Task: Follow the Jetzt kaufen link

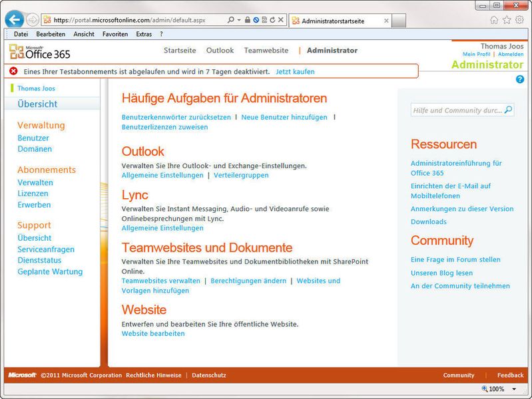Action: tap(295, 72)
